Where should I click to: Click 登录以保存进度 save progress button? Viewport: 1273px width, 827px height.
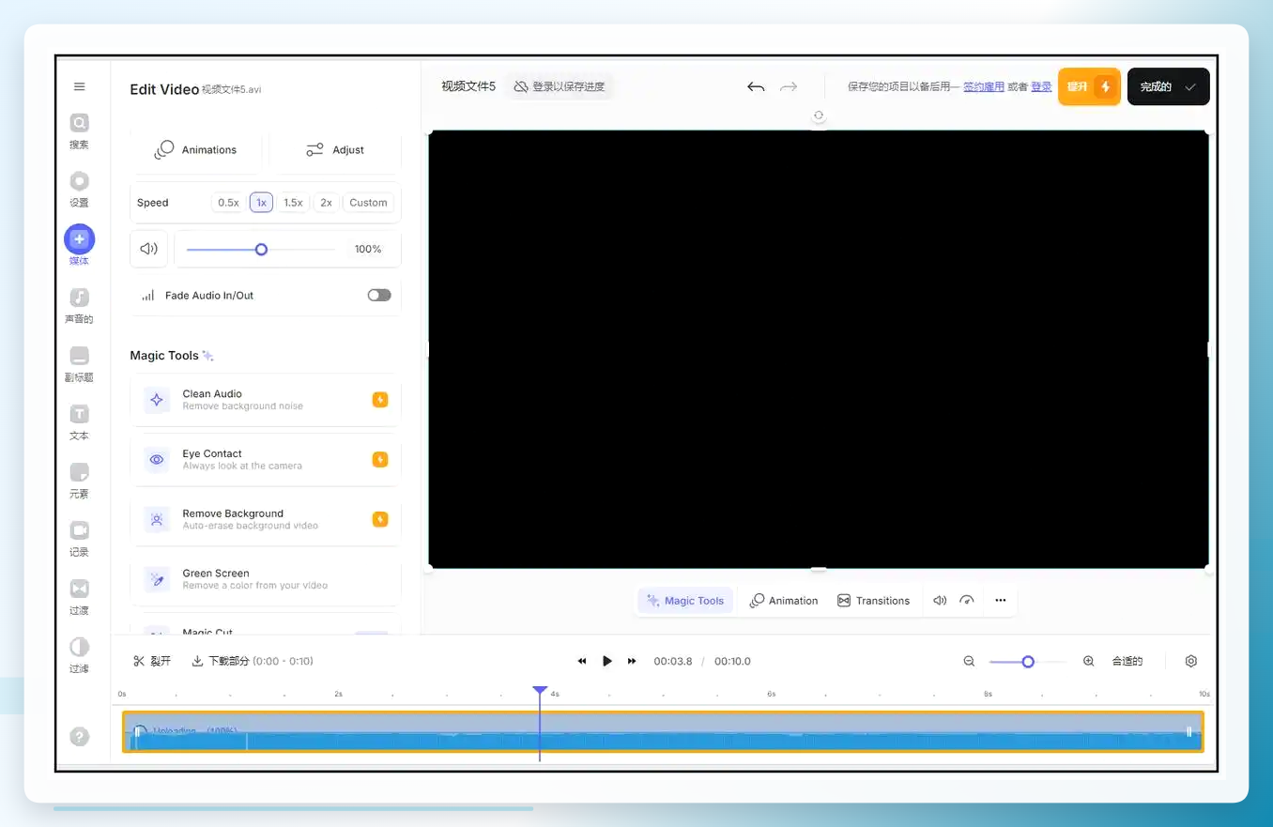click(559, 86)
